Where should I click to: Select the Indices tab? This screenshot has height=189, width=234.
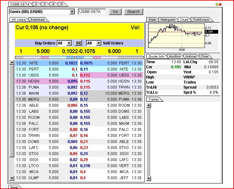pos(191,57)
